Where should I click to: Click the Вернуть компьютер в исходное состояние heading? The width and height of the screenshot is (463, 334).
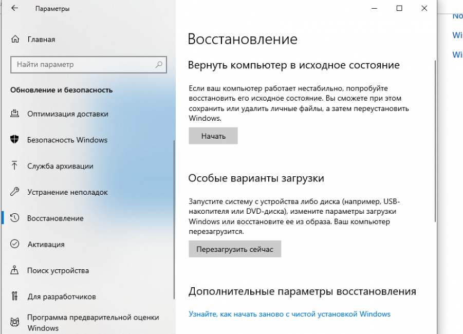pyautogui.click(x=294, y=65)
